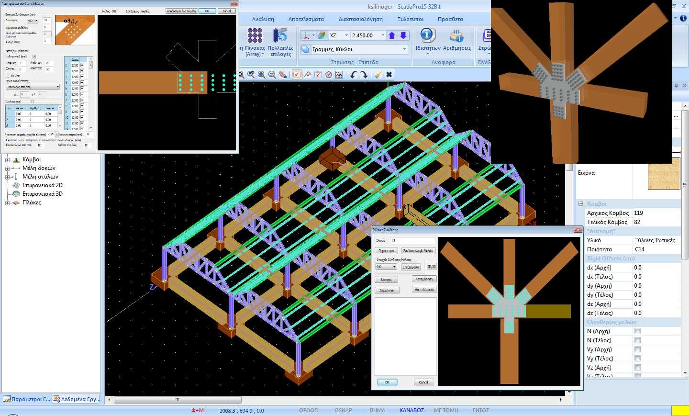Switch to the Αποτελεσματα ribbon tab
This screenshot has width=689, height=416.
[x=306, y=19]
